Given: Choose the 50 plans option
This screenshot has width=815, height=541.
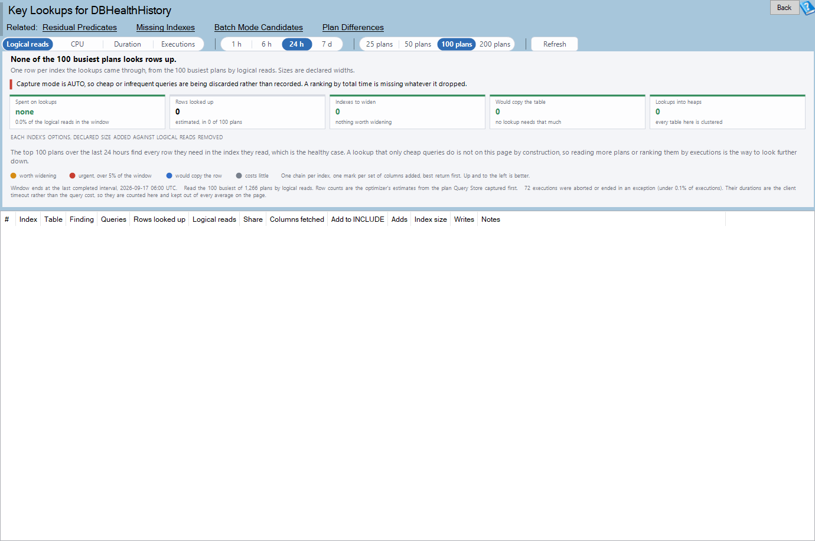Looking at the screenshot, I should [x=418, y=44].
